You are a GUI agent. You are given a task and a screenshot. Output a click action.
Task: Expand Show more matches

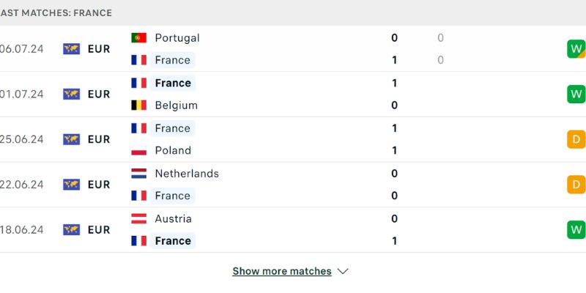point(282,272)
